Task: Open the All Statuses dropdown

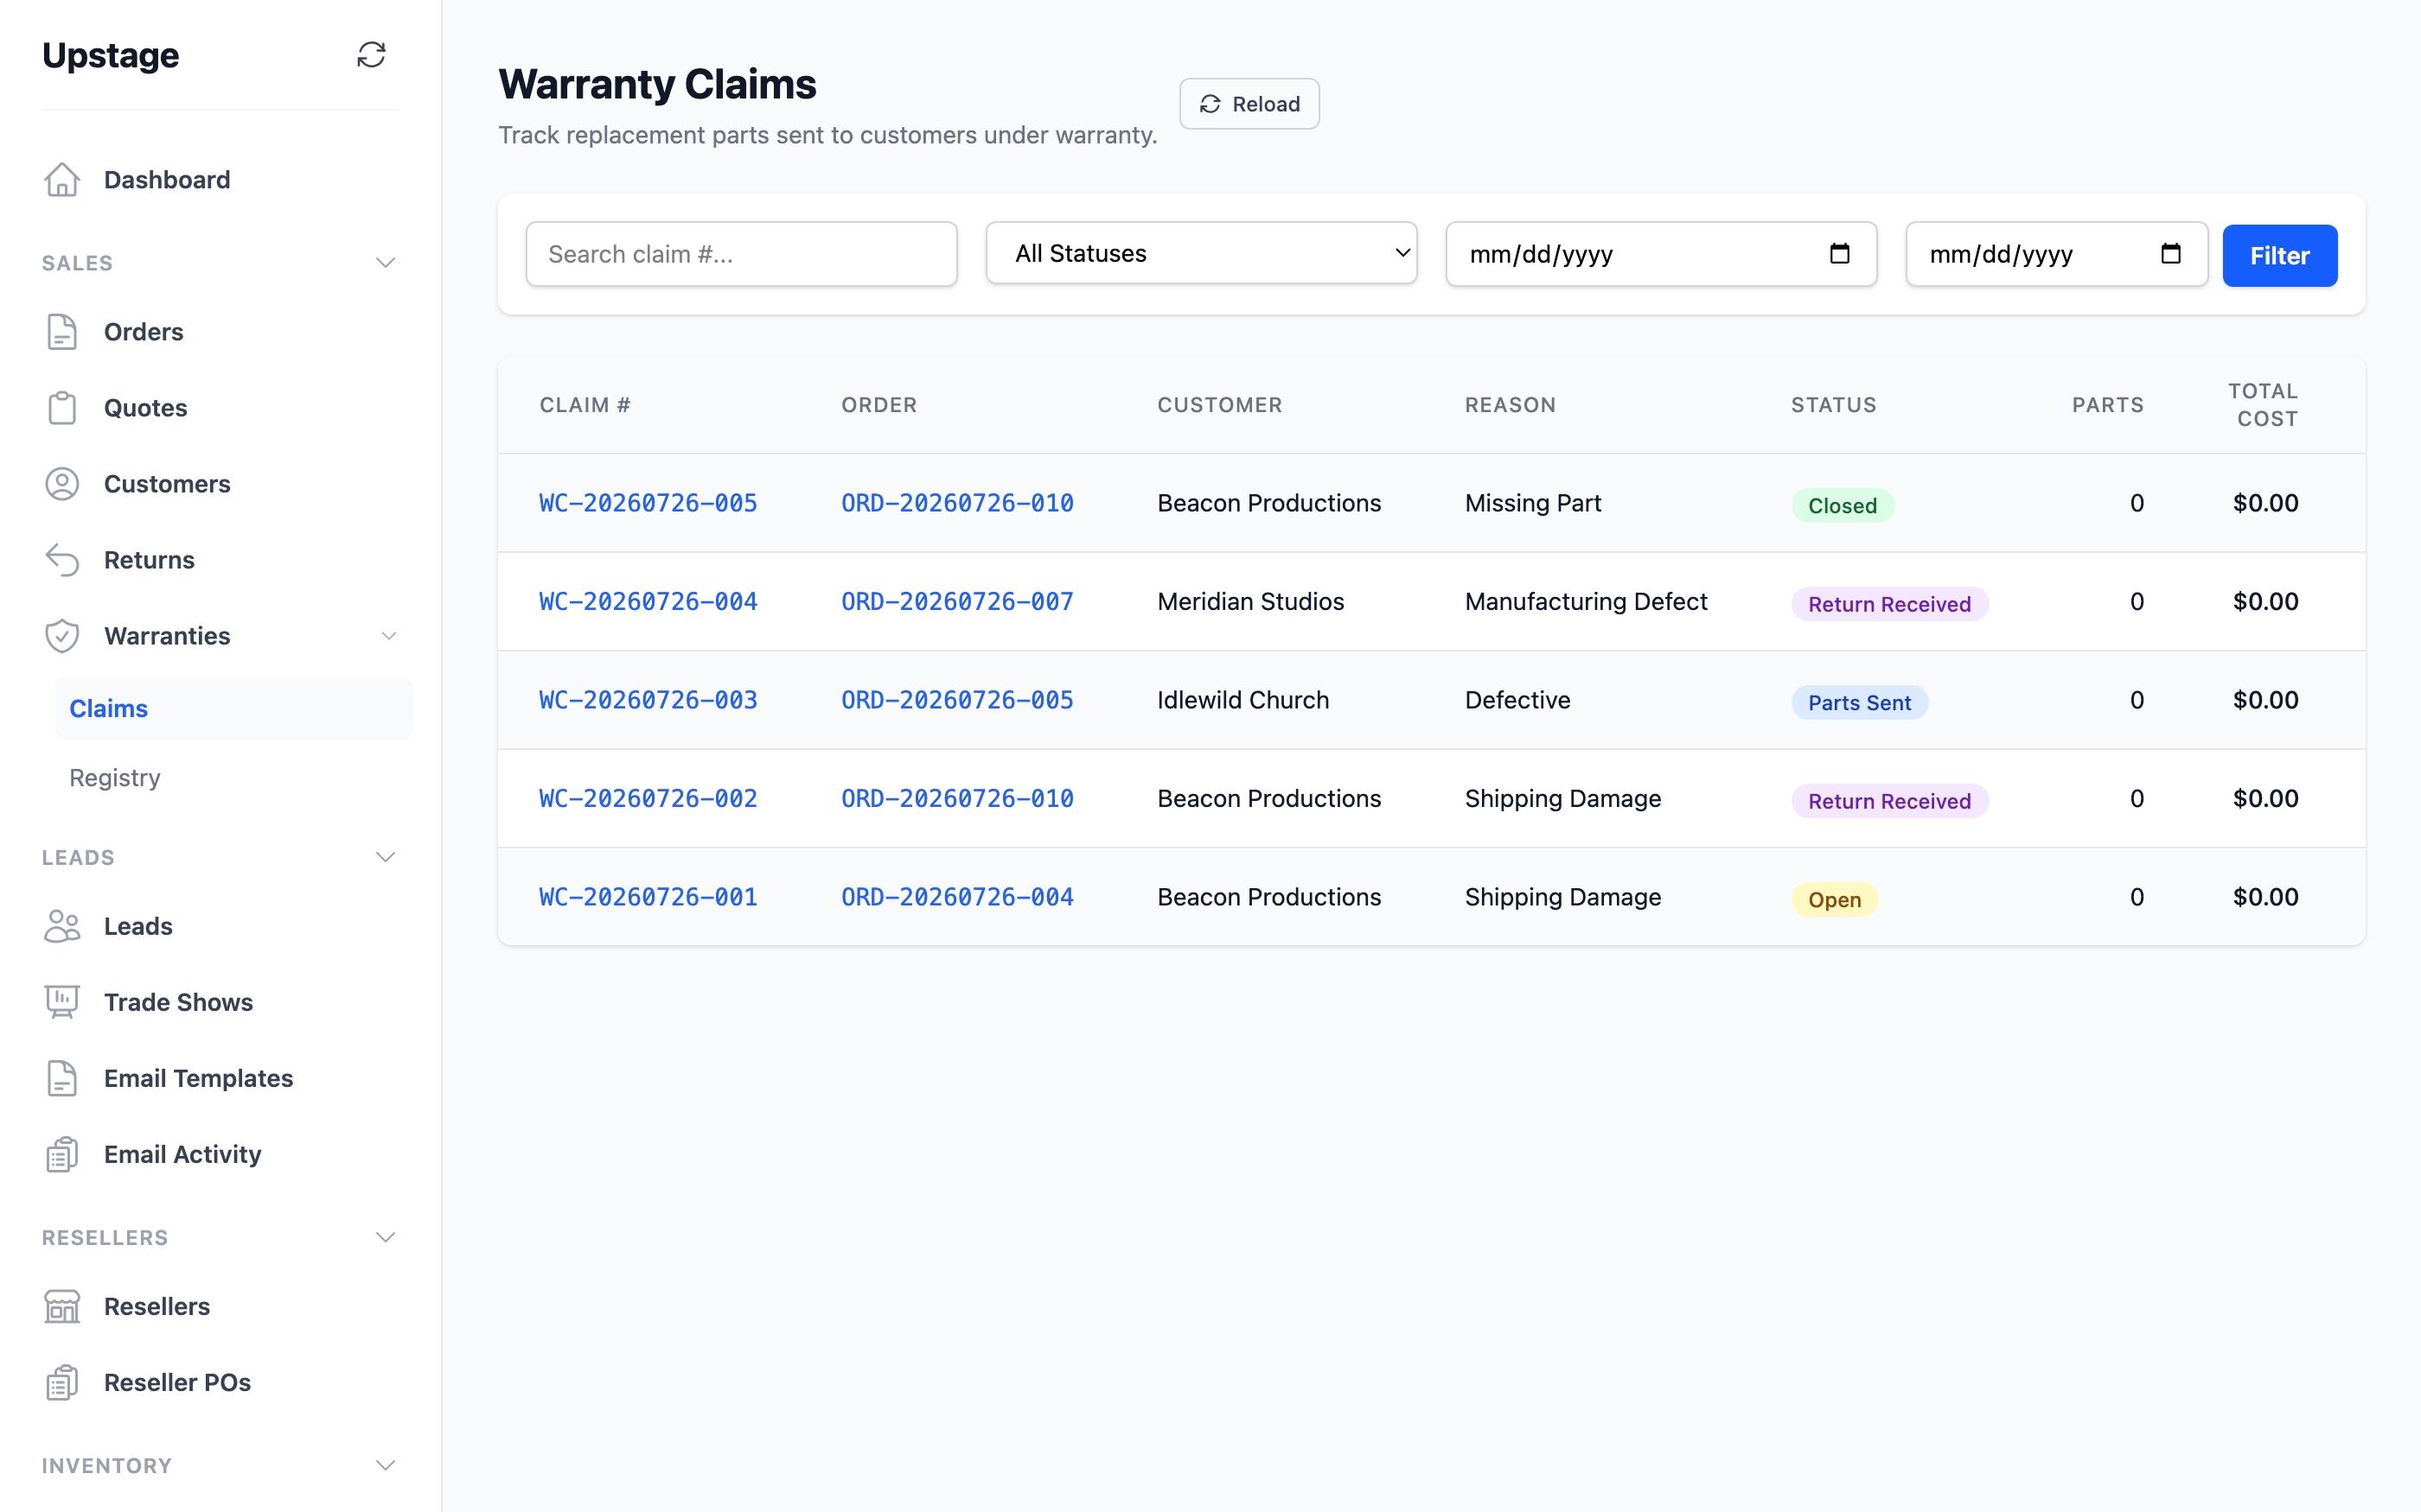Action: (x=1202, y=253)
